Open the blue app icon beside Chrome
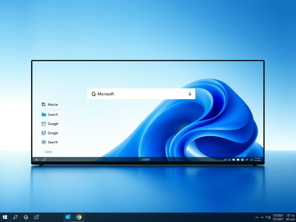This screenshot has width=296, height=222. (68, 217)
